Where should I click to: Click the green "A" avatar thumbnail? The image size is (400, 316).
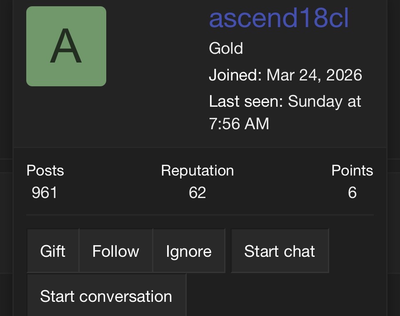pos(66,46)
